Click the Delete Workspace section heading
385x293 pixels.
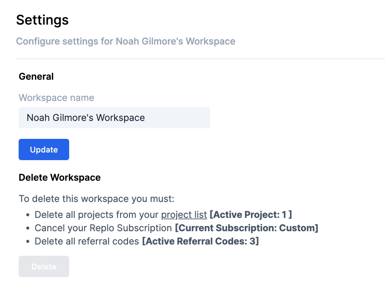(x=60, y=177)
